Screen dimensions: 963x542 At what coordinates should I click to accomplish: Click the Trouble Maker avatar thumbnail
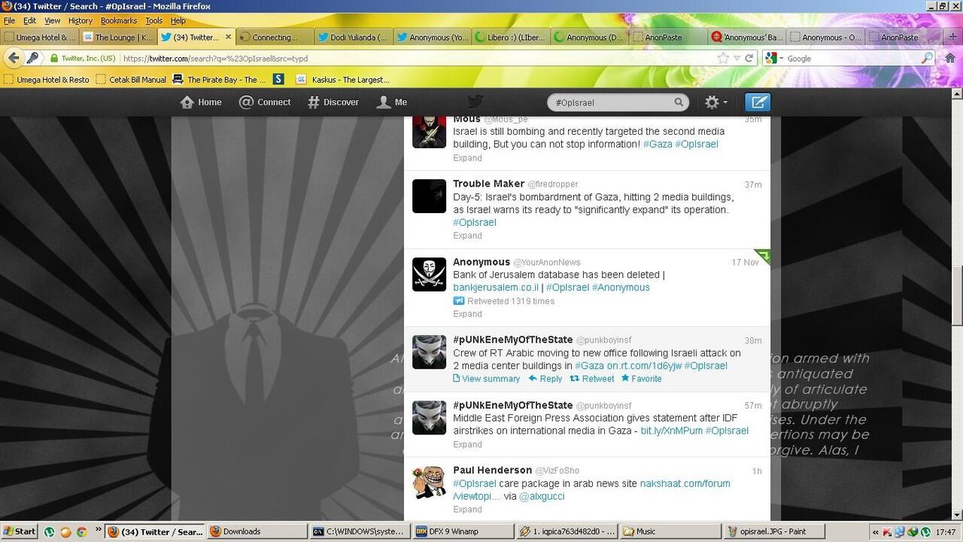[429, 196]
